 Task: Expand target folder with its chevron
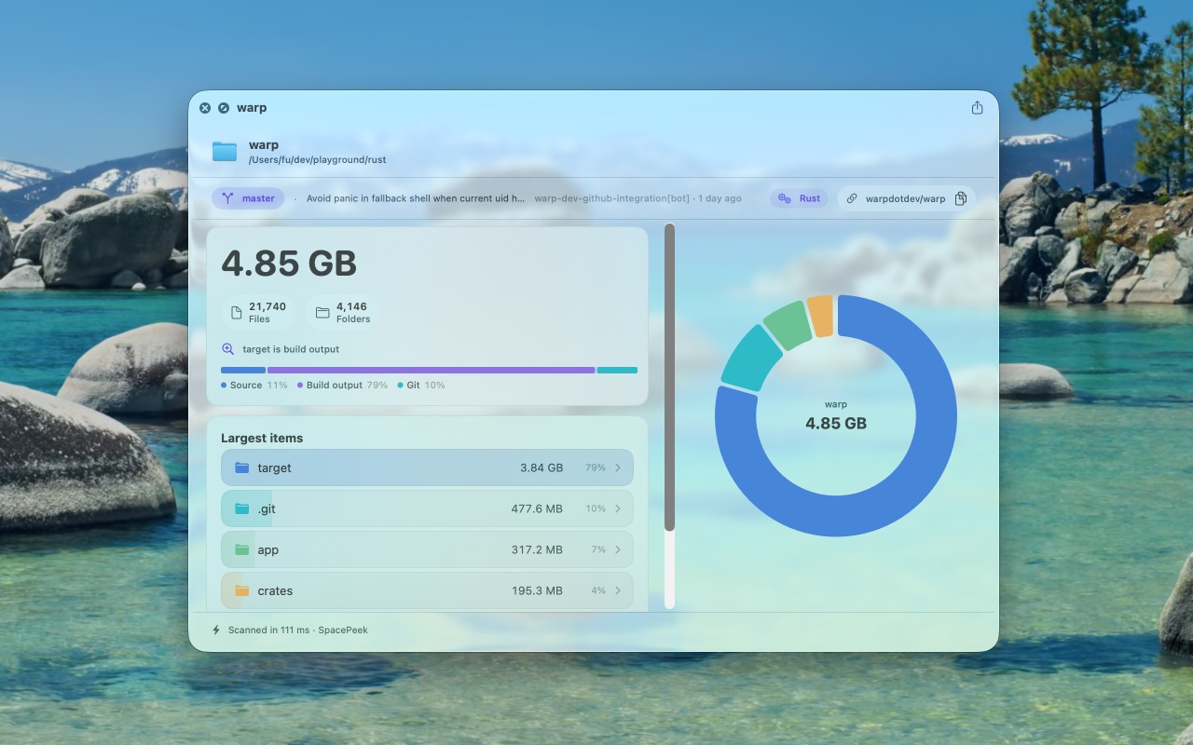618,467
